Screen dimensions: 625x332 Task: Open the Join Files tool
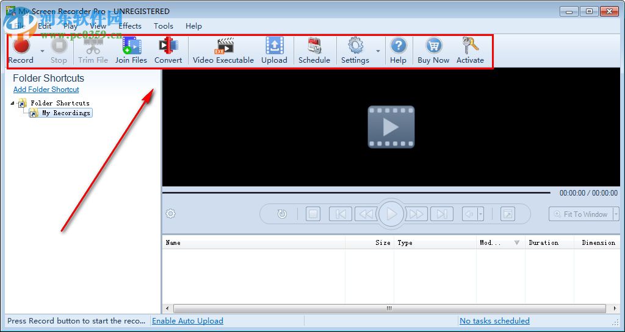131,51
